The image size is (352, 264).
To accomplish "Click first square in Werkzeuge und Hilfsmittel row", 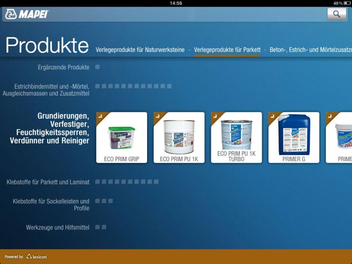I will point(98,227).
